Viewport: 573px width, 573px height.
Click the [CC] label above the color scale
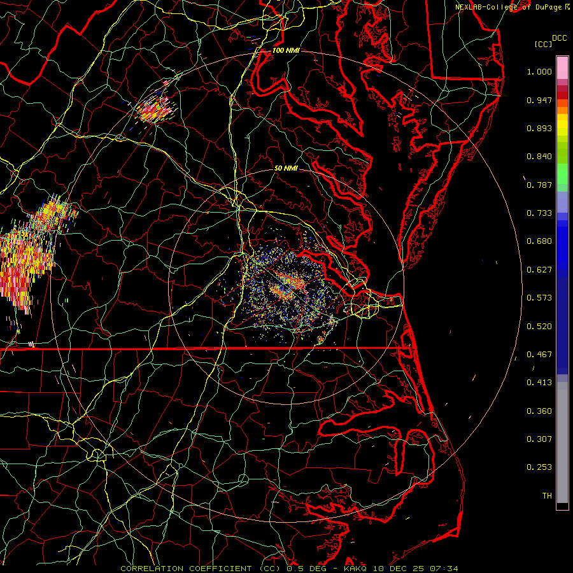pos(543,44)
